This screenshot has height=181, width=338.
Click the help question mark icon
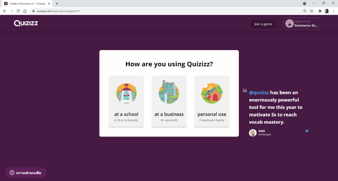click(x=12, y=173)
